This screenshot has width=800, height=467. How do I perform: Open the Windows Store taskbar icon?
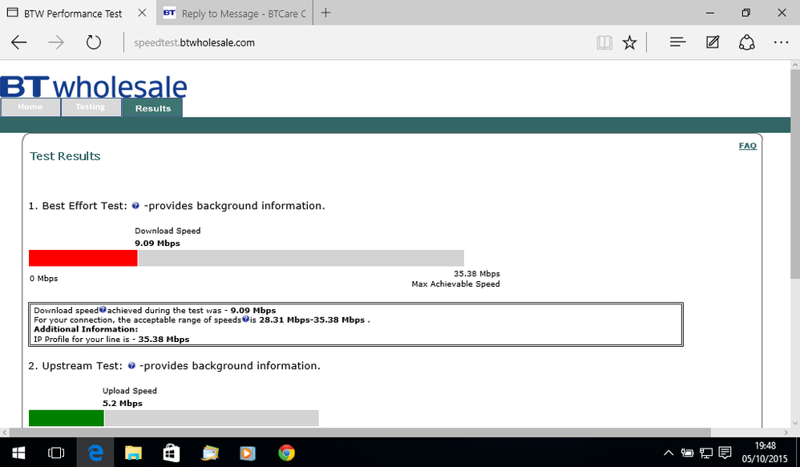click(172, 453)
